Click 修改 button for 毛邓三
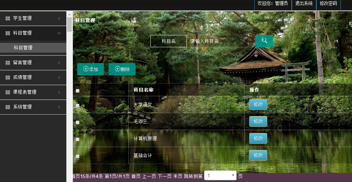 click(x=258, y=121)
